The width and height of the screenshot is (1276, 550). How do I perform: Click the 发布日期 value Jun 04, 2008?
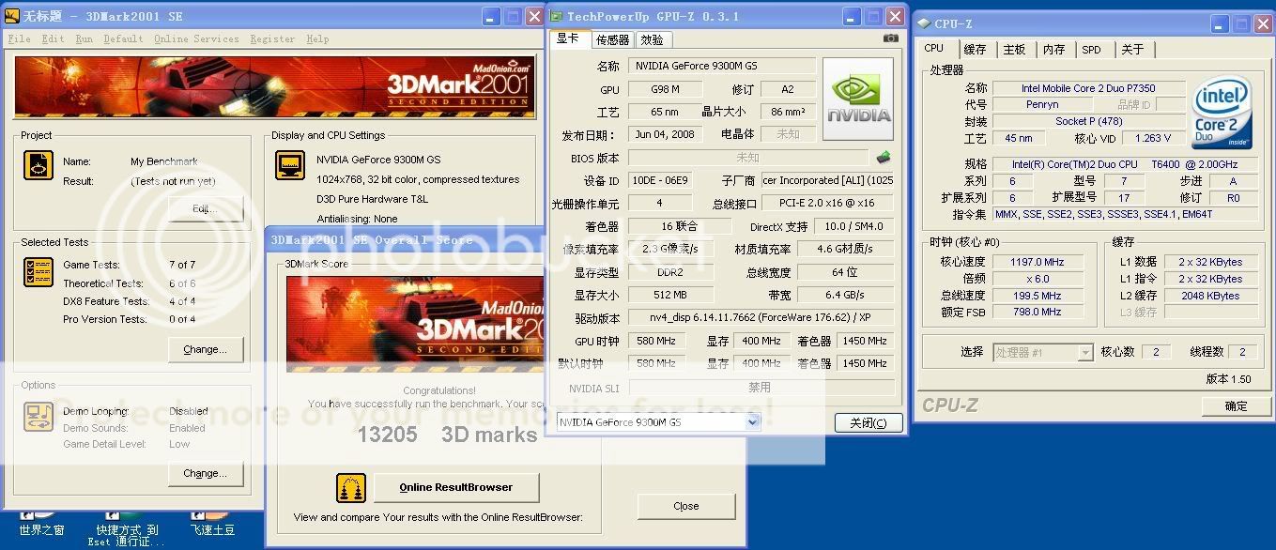[x=665, y=134]
